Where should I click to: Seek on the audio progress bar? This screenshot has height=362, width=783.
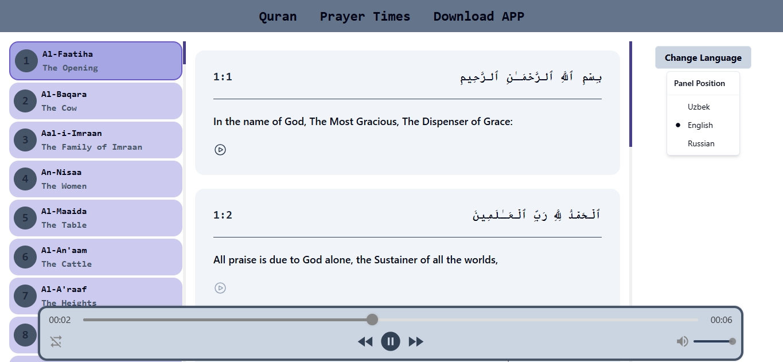391,320
